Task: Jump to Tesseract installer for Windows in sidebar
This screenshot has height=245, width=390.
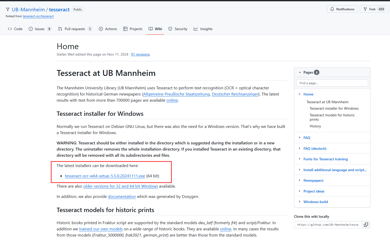Action: 334,109
